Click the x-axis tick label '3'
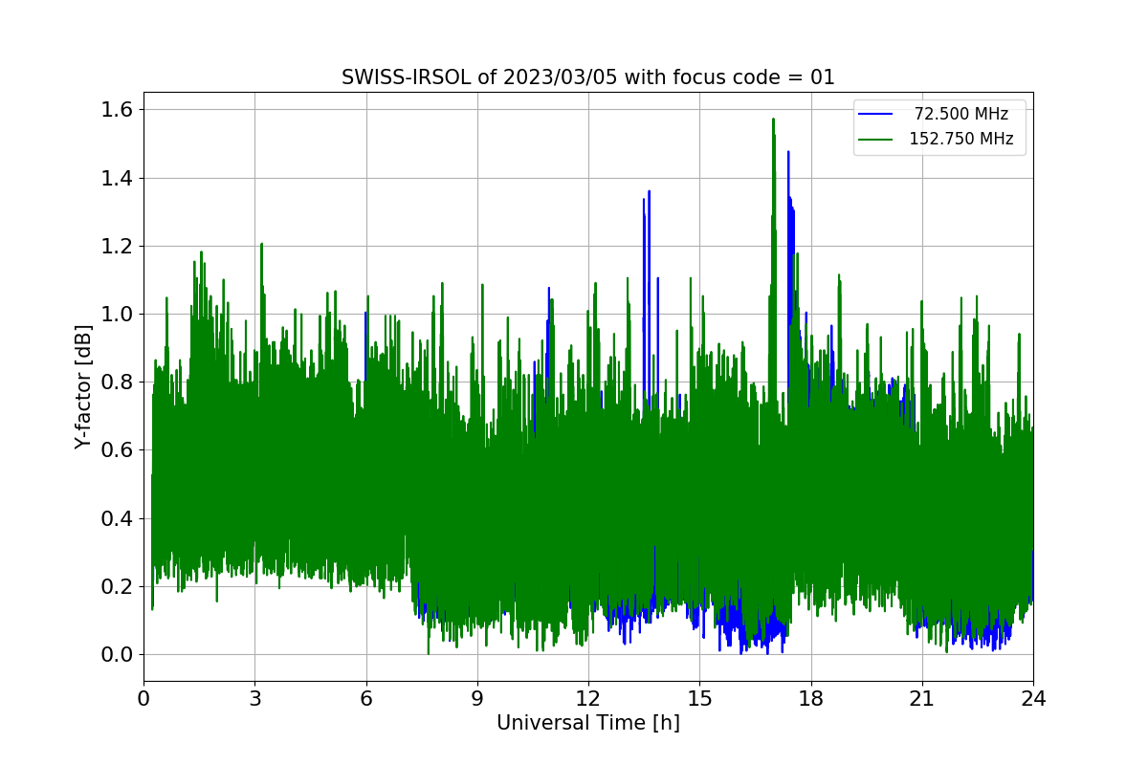1148x765 pixels. point(254,698)
